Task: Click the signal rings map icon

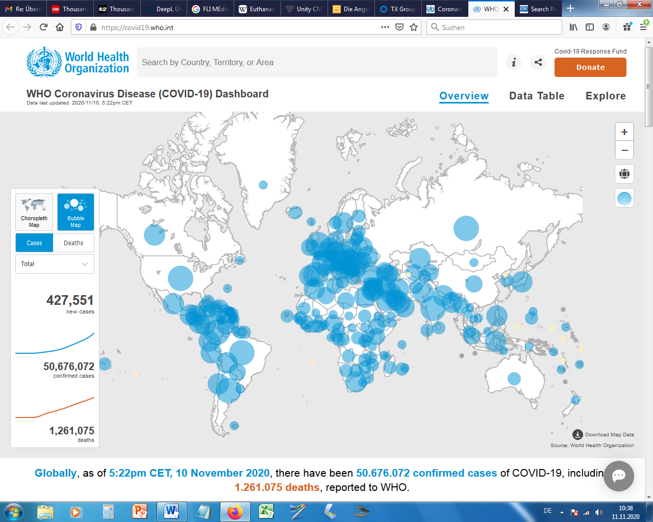Action: [624, 198]
